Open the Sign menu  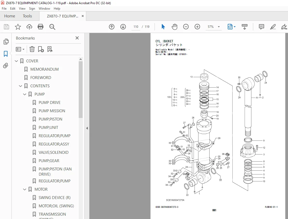tap(32, 9)
